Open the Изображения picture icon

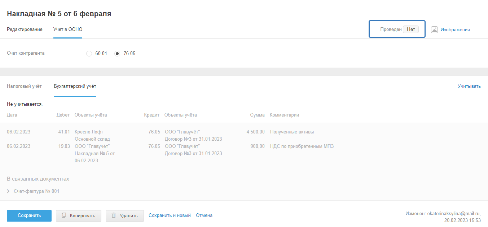pos(434,29)
